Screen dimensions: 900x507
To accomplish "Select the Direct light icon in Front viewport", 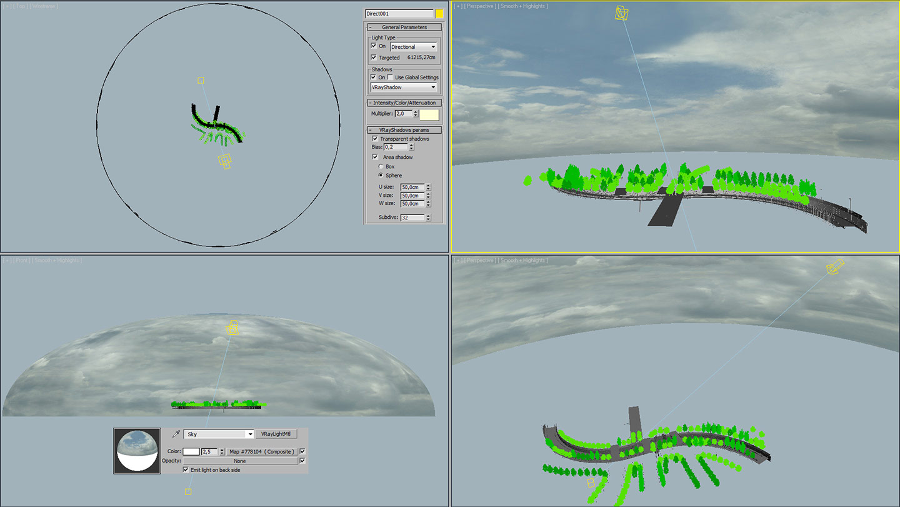I will 232,328.
